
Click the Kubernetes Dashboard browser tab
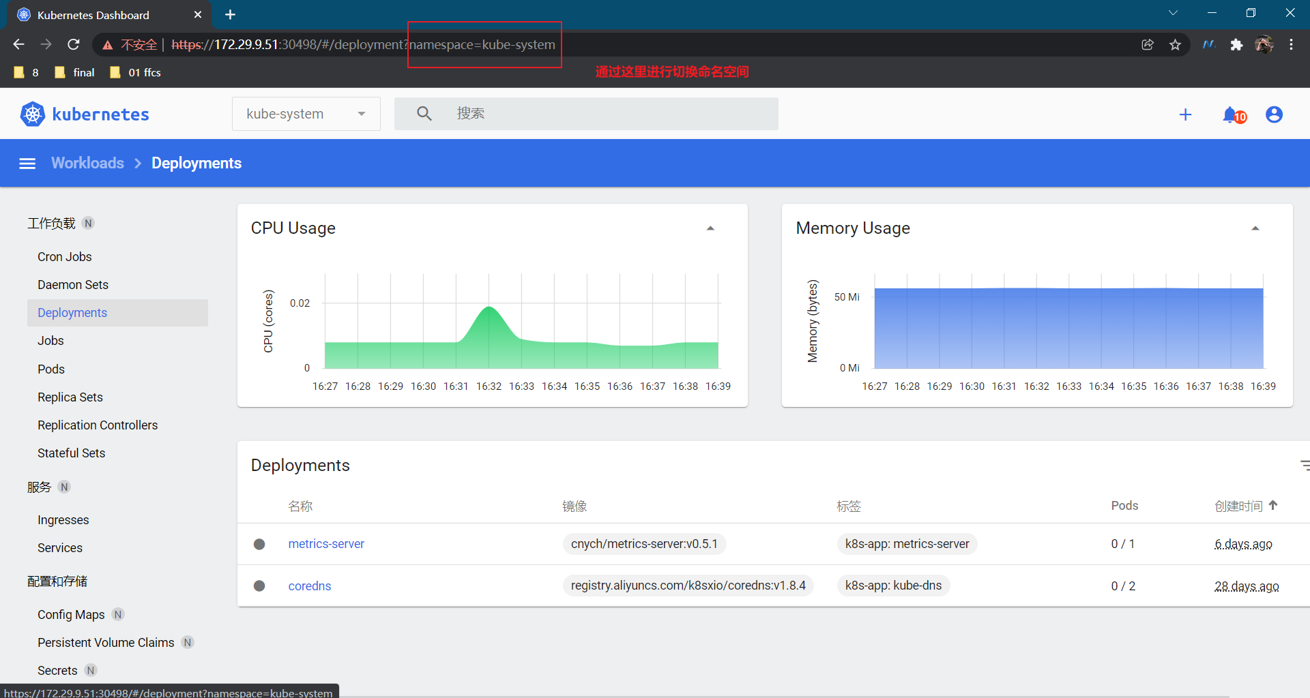[x=109, y=14]
